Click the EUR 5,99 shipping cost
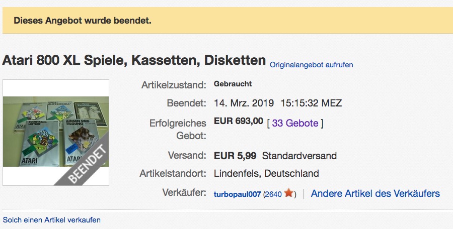 pyautogui.click(x=235, y=156)
